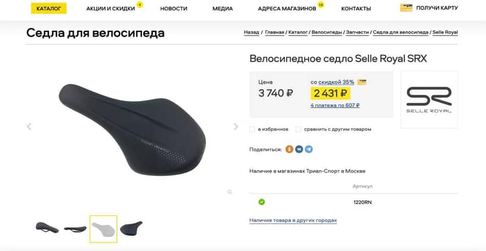Open Наличие товара в других городах link
The image size is (486, 251).
pyautogui.click(x=293, y=220)
